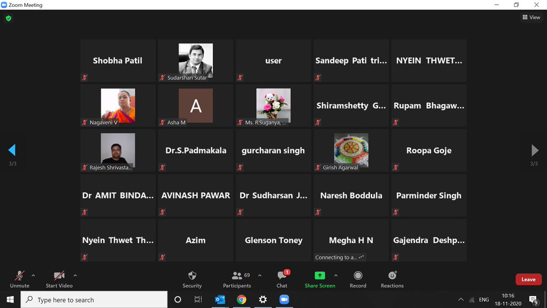Click the right gallery page arrow
Image resolution: width=547 pixels, height=308 pixels.
pyautogui.click(x=535, y=150)
